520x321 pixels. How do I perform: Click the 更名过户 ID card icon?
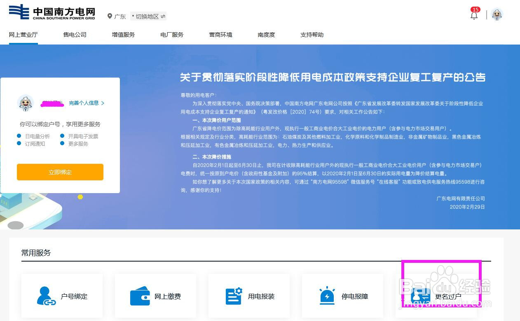pos(421,296)
